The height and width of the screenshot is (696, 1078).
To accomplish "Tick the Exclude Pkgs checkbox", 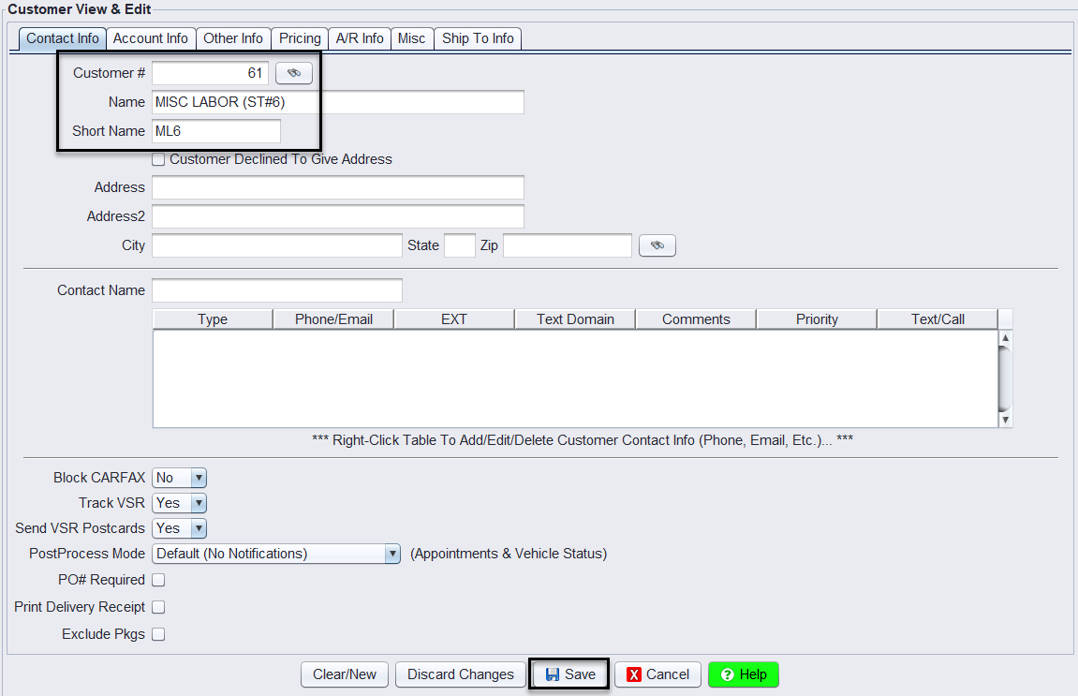I will click(x=158, y=634).
